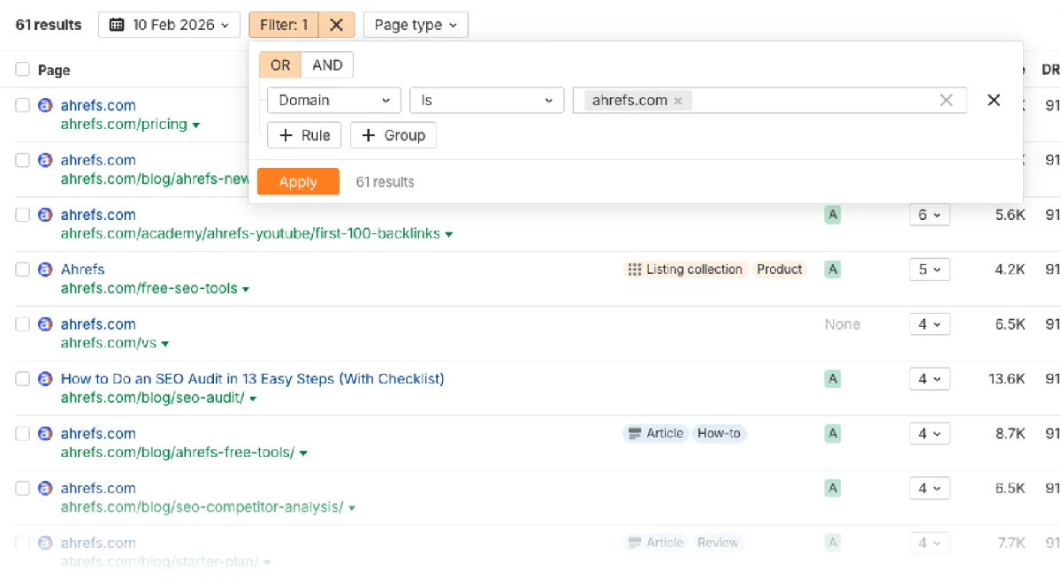Viewport: 1061px width, 578px height.
Task: Click the favicon beside the SEO Audit article
Action: 45,379
